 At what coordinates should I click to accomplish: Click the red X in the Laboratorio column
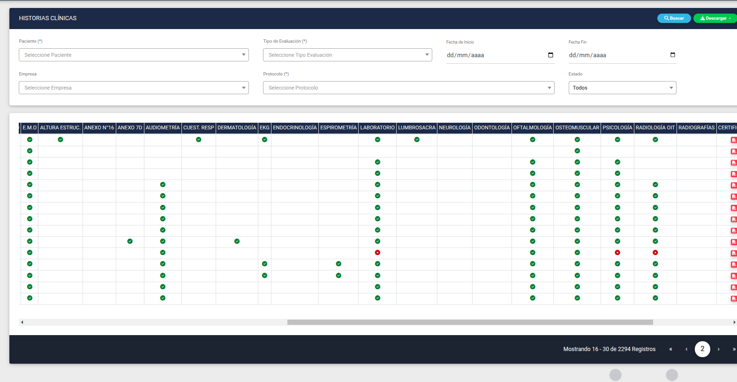377,253
